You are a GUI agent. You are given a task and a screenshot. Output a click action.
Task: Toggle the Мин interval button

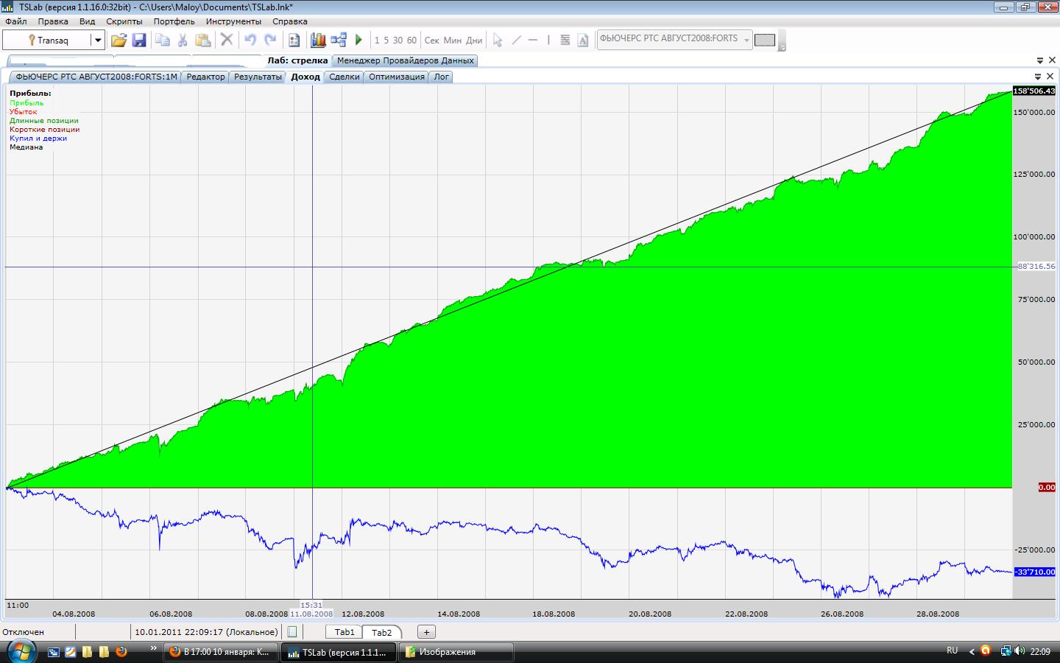452,41
